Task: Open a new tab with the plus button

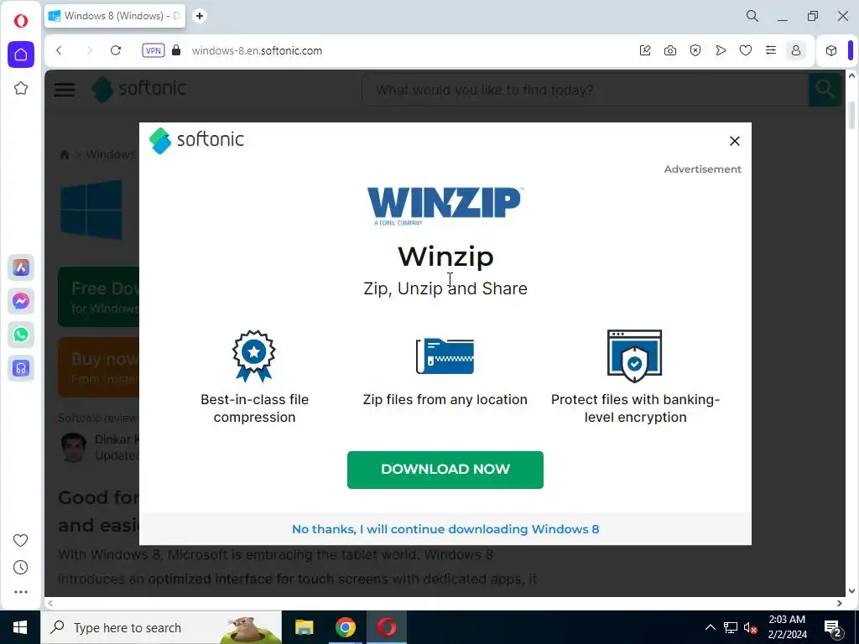Action: pyautogui.click(x=200, y=16)
